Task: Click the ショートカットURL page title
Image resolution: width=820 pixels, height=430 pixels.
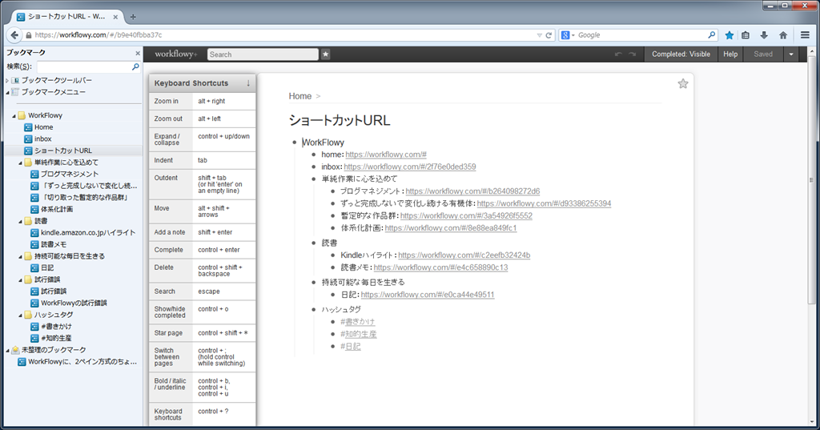Action: click(x=340, y=120)
